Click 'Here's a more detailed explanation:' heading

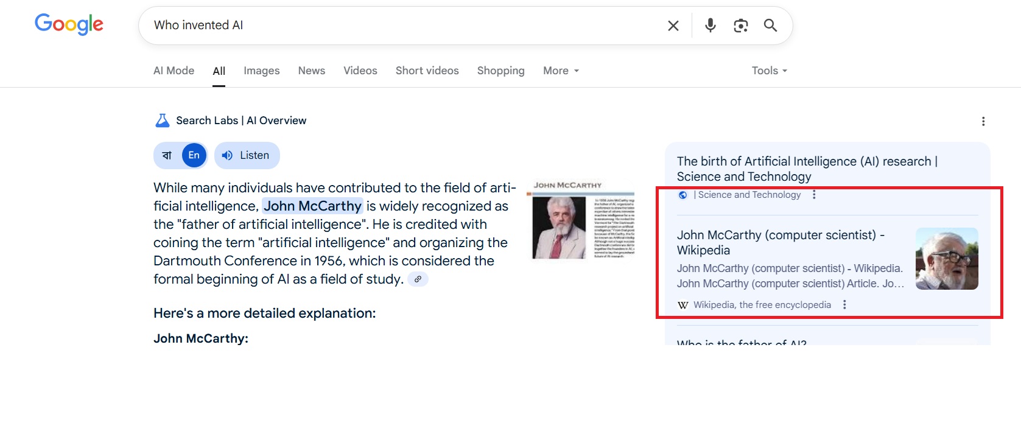coord(265,313)
